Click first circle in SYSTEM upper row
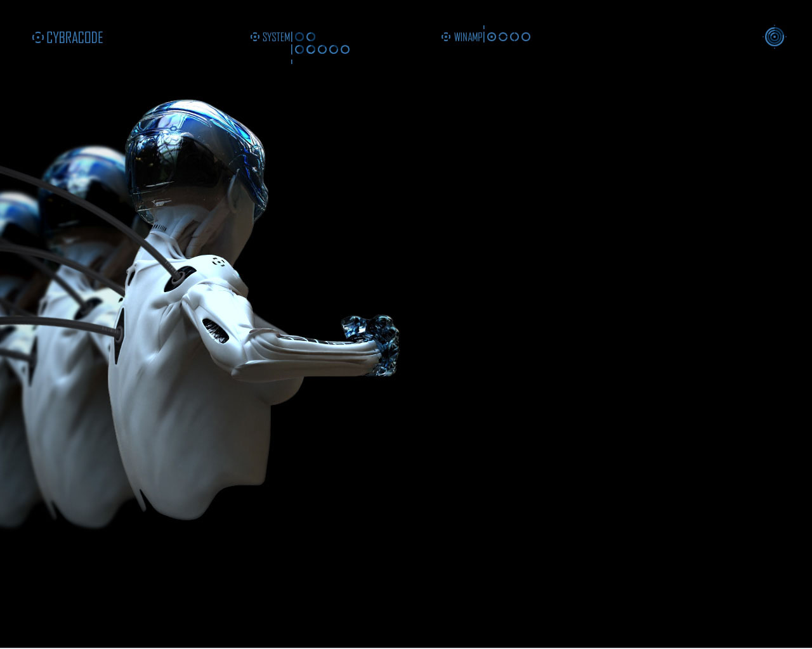The image size is (812, 649). coord(299,37)
